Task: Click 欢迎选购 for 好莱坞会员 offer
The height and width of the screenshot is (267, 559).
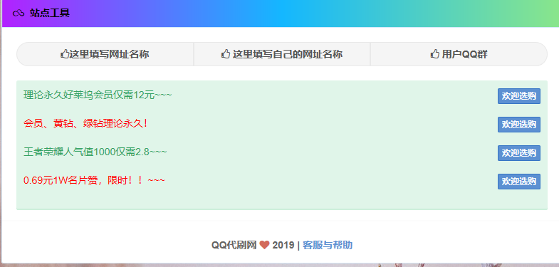Action: 518,96
